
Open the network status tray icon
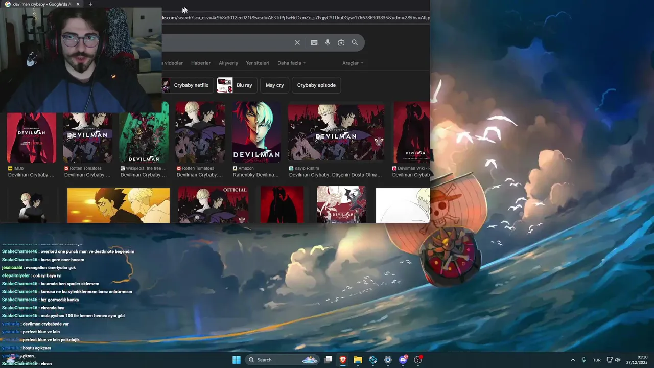609,360
